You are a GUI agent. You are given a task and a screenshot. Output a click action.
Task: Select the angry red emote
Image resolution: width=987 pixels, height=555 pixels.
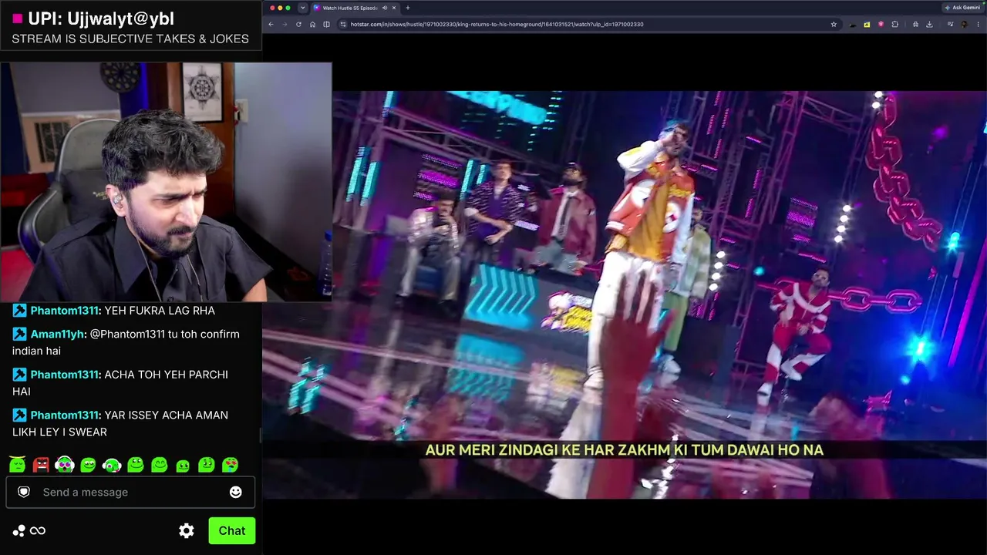coord(41,464)
